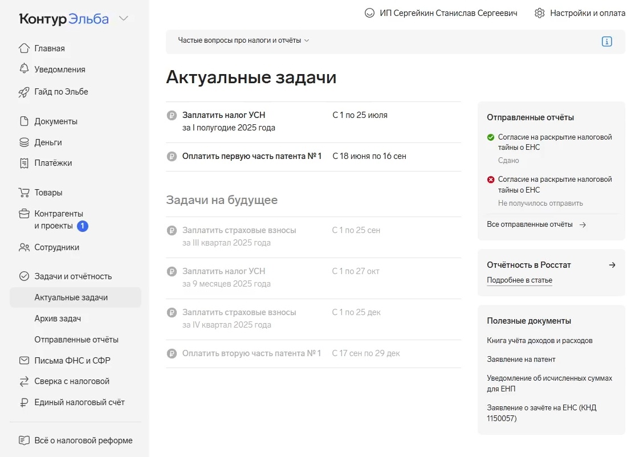Viewport: 627px width, 457px height.
Task: Click the briefcase icon for Контрагенты и проекты
Action: (x=24, y=214)
